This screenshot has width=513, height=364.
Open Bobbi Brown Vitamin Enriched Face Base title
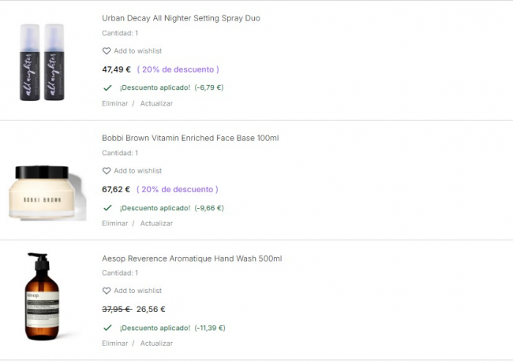coord(190,138)
